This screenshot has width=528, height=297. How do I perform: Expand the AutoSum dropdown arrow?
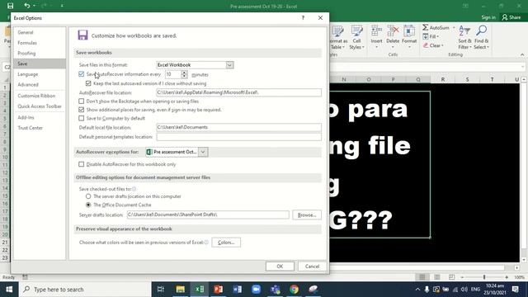click(x=454, y=27)
